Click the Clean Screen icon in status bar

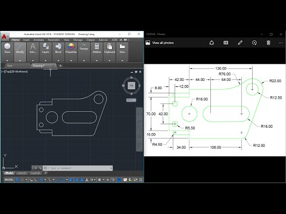[136, 180]
